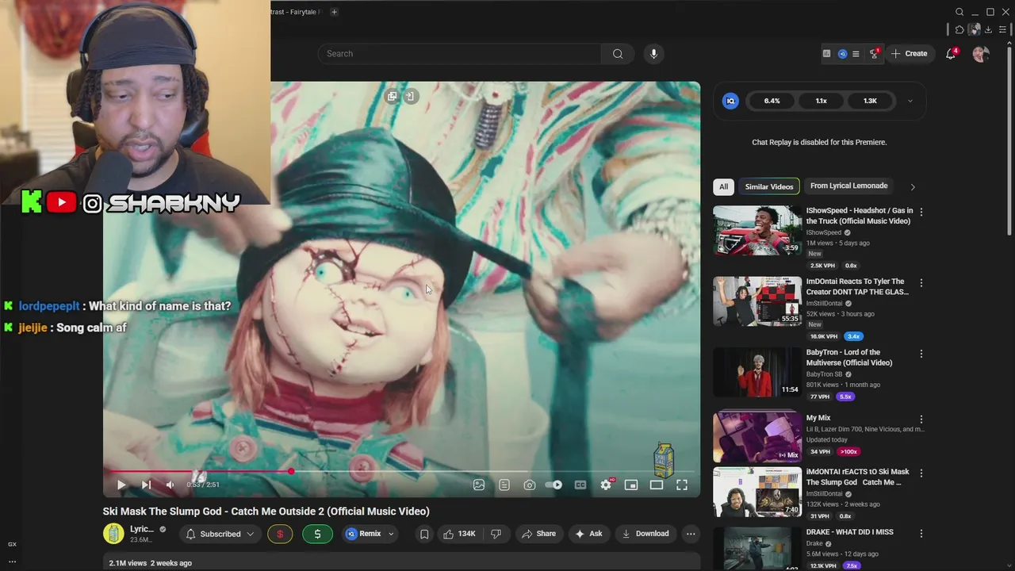Click the Lyrical Lemonade channel avatar
The height and width of the screenshot is (571, 1015).
[x=113, y=534]
